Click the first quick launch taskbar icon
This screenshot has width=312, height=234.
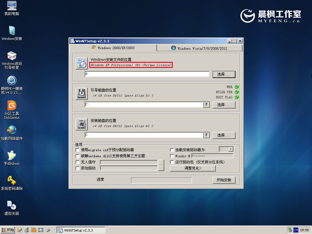point(20,230)
